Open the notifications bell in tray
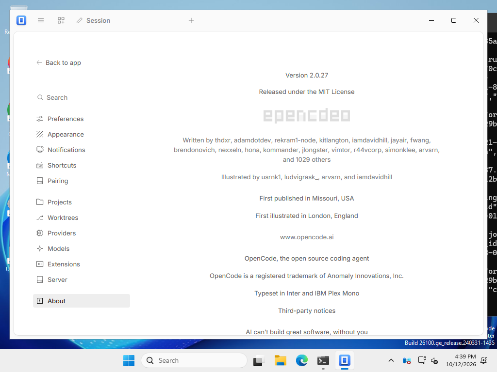Screen dimensions: 497x372 484,360
